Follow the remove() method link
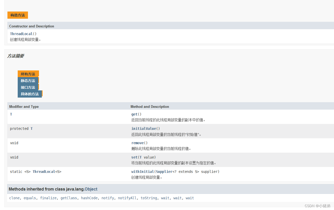Viewport: 334px width, 210px height. (x=137, y=143)
